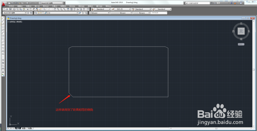257x131 pixels.
Task: Open the 编辑(E) menu
Action: tap(20, 6)
